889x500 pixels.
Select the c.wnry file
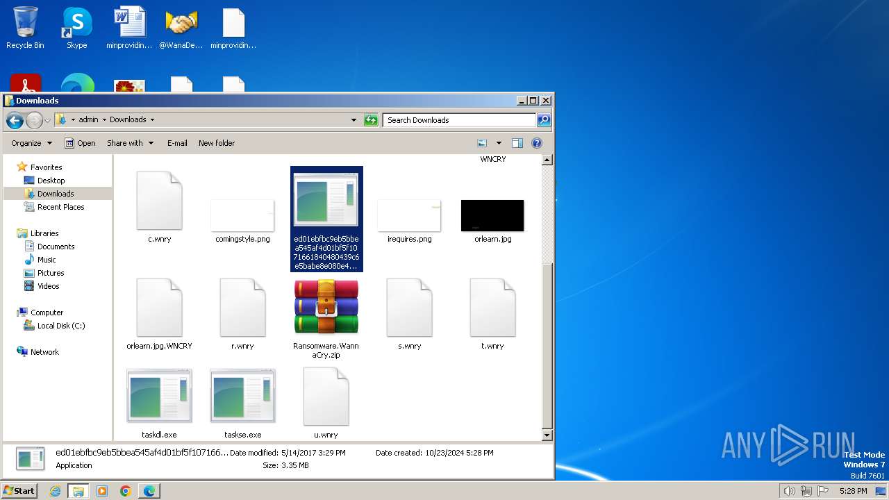pos(159,207)
